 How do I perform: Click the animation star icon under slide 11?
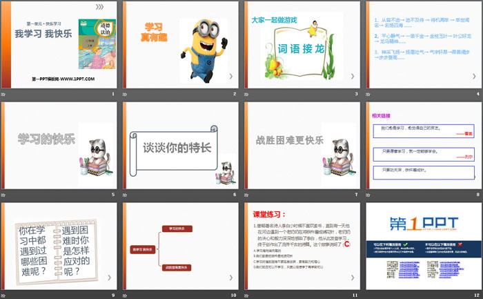(x=246, y=296)
